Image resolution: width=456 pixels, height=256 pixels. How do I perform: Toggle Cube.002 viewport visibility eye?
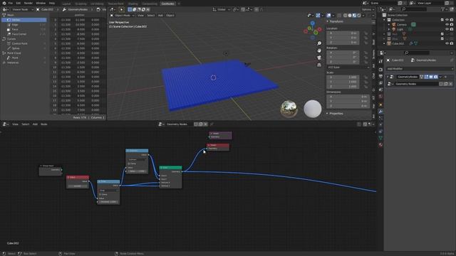447,43
